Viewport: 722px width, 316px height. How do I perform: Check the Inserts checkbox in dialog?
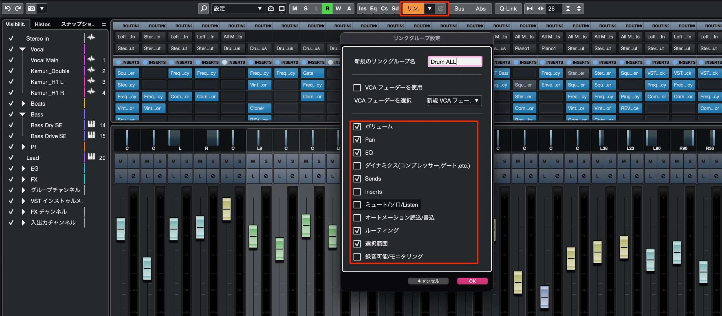coord(357,192)
